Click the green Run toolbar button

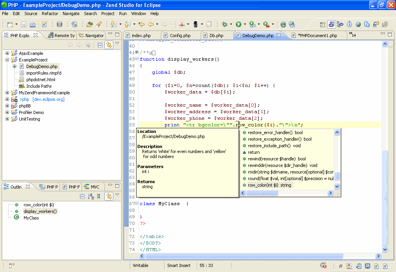[x=238, y=24]
